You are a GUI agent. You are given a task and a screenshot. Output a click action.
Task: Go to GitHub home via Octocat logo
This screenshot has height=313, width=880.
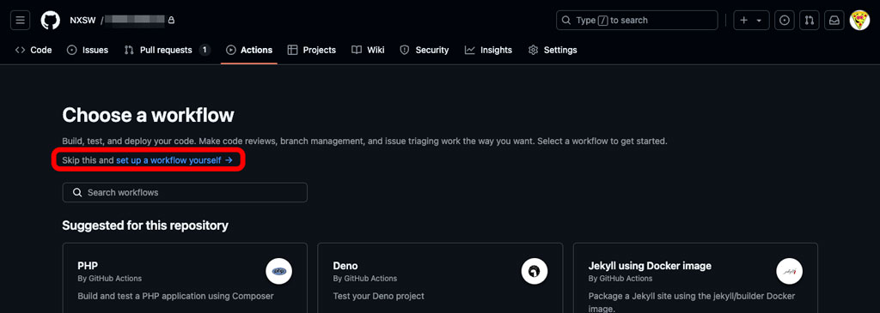(50, 21)
